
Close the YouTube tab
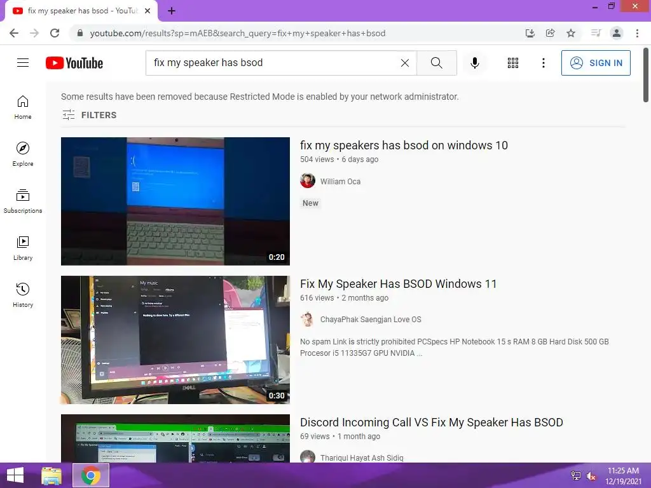(147, 11)
